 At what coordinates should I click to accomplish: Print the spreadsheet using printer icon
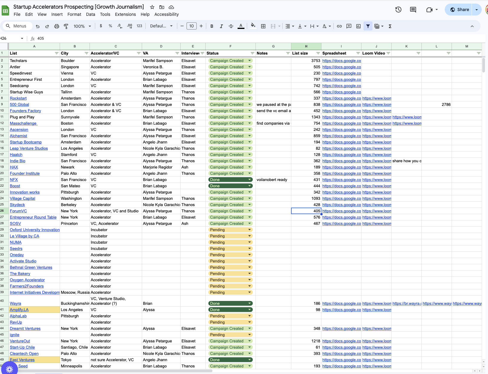[57, 26]
